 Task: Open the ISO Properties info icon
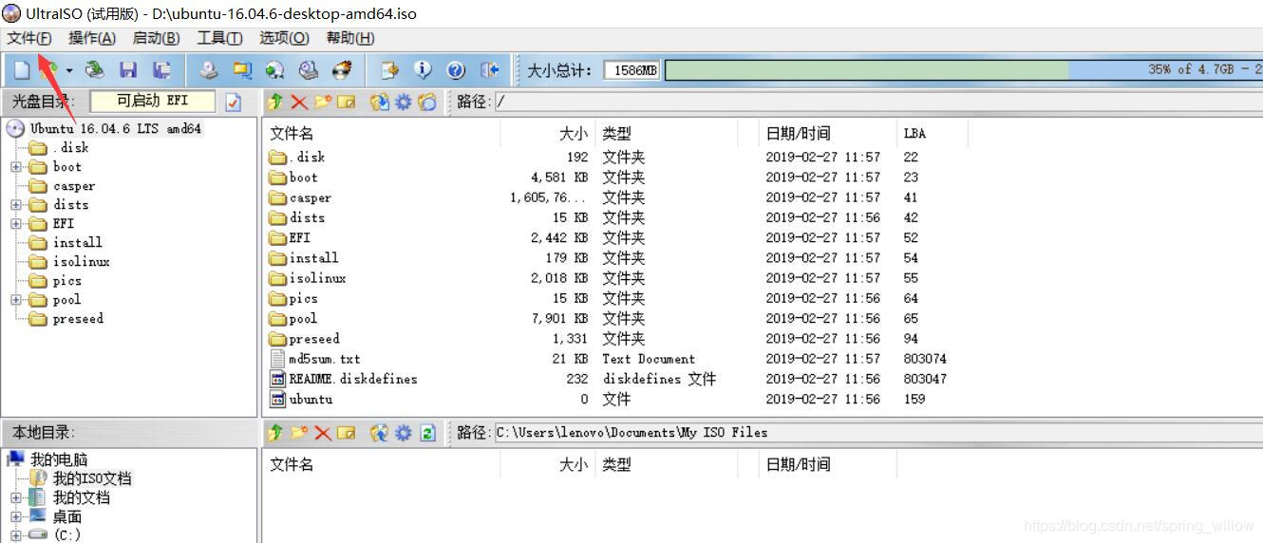pyautogui.click(x=423, y=70)
